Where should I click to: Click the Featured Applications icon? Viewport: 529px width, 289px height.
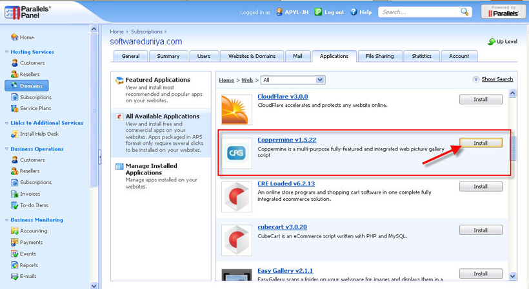click(x=119, y=80)
